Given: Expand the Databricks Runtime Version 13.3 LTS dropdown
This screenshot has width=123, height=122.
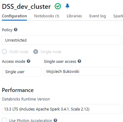Looking at the screenshot, I should click(x=62, y=109).
